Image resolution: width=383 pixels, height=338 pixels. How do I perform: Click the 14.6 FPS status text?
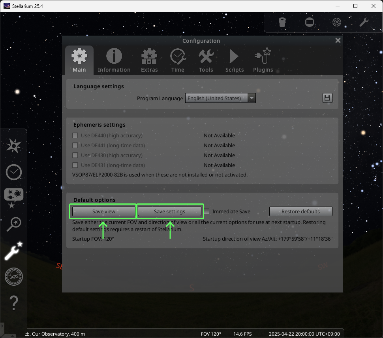coord(242,334)
